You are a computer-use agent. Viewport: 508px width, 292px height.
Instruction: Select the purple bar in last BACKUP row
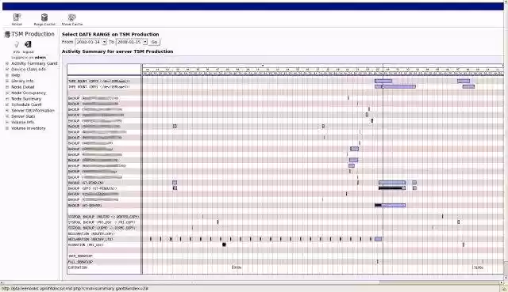(394, 205)
